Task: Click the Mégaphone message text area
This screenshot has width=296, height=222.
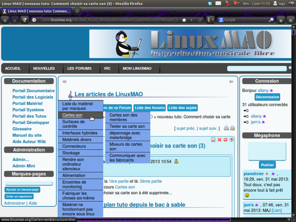Action: [267, 151]
